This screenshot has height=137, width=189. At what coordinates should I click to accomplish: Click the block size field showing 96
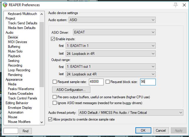coord(148,82)
